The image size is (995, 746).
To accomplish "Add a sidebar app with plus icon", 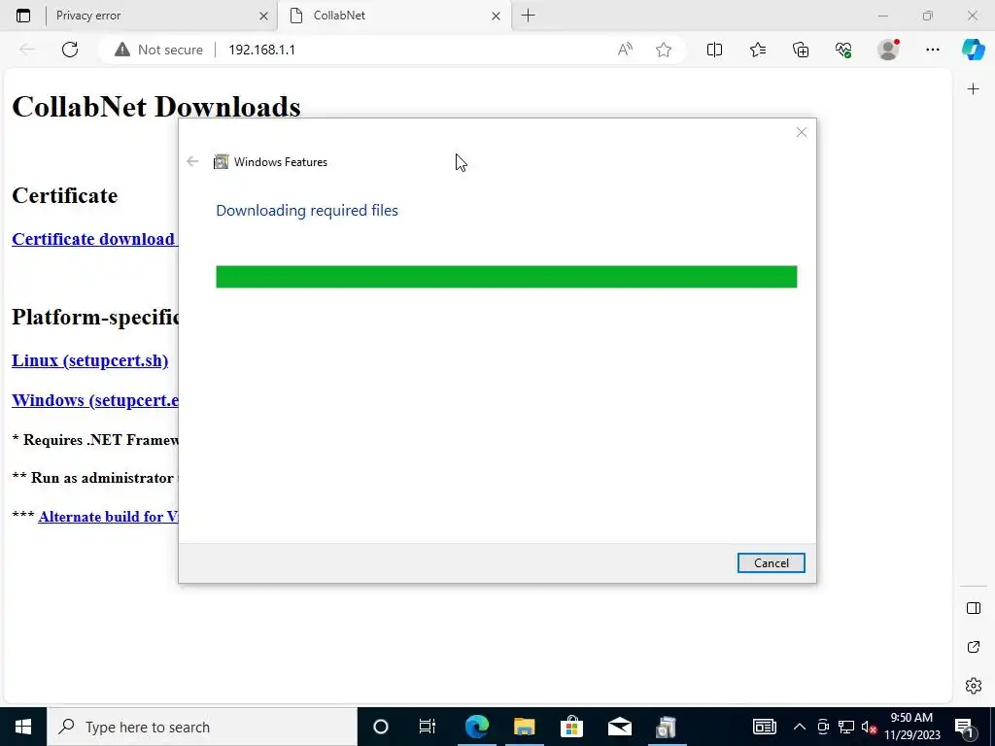I will pos(973,89).
